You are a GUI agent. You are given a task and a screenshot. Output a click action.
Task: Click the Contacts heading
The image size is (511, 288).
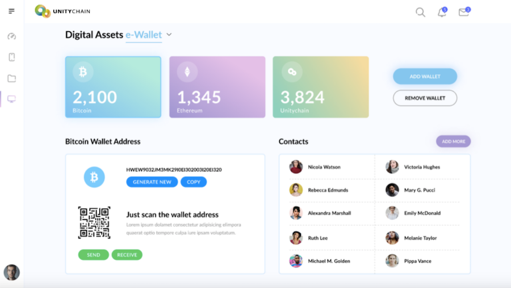(294, 141)
